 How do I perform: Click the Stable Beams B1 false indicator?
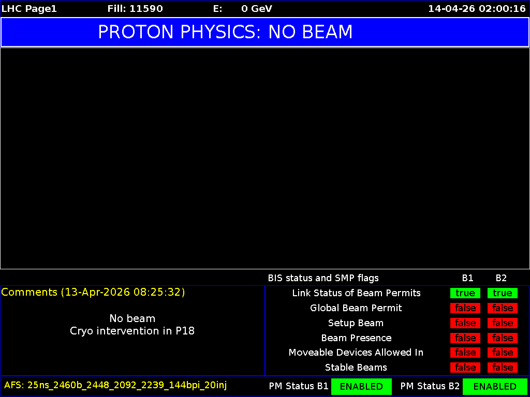pyautogui.click(x=465, y=368)
